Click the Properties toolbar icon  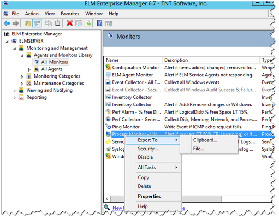tap(79, 23)
